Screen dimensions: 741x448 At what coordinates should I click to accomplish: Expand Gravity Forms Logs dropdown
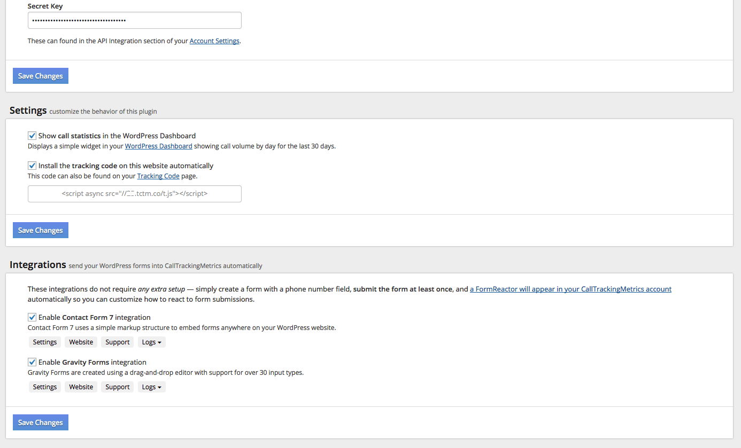pos(152,387)
